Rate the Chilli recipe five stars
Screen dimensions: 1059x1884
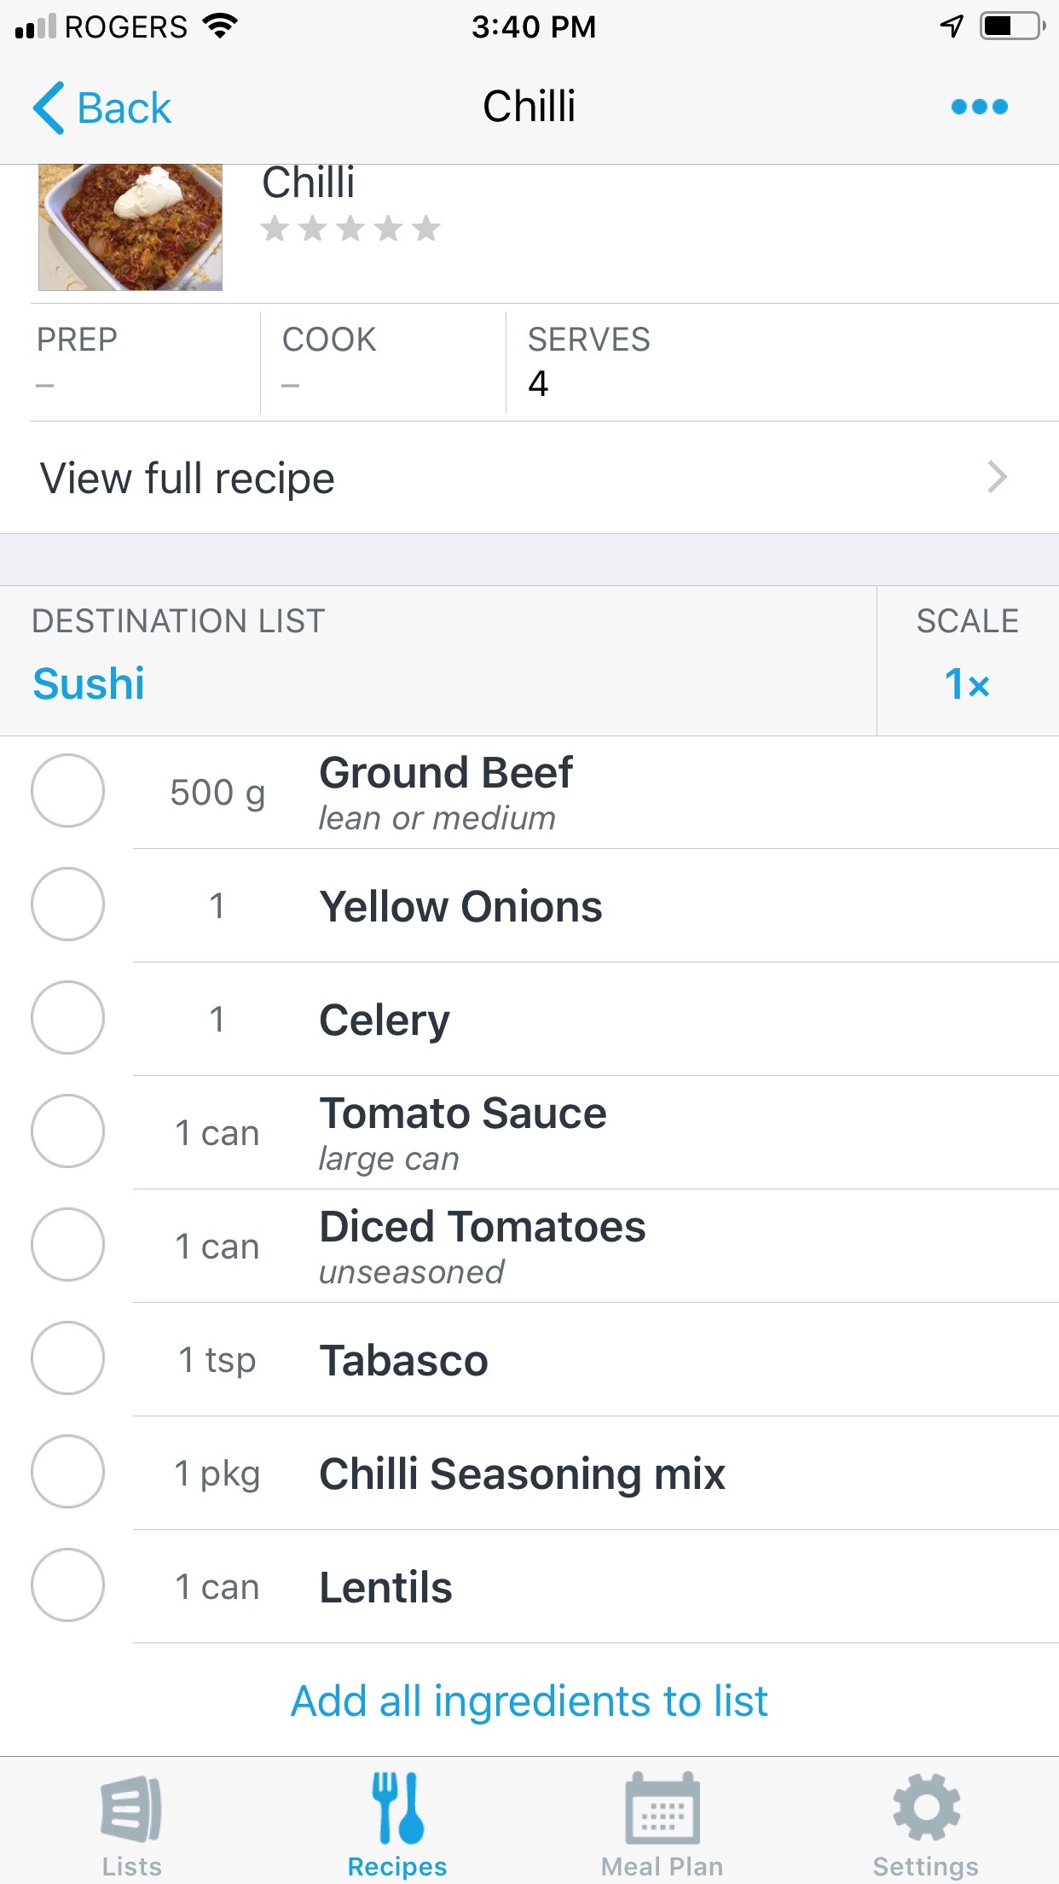[x=425, y=229]
